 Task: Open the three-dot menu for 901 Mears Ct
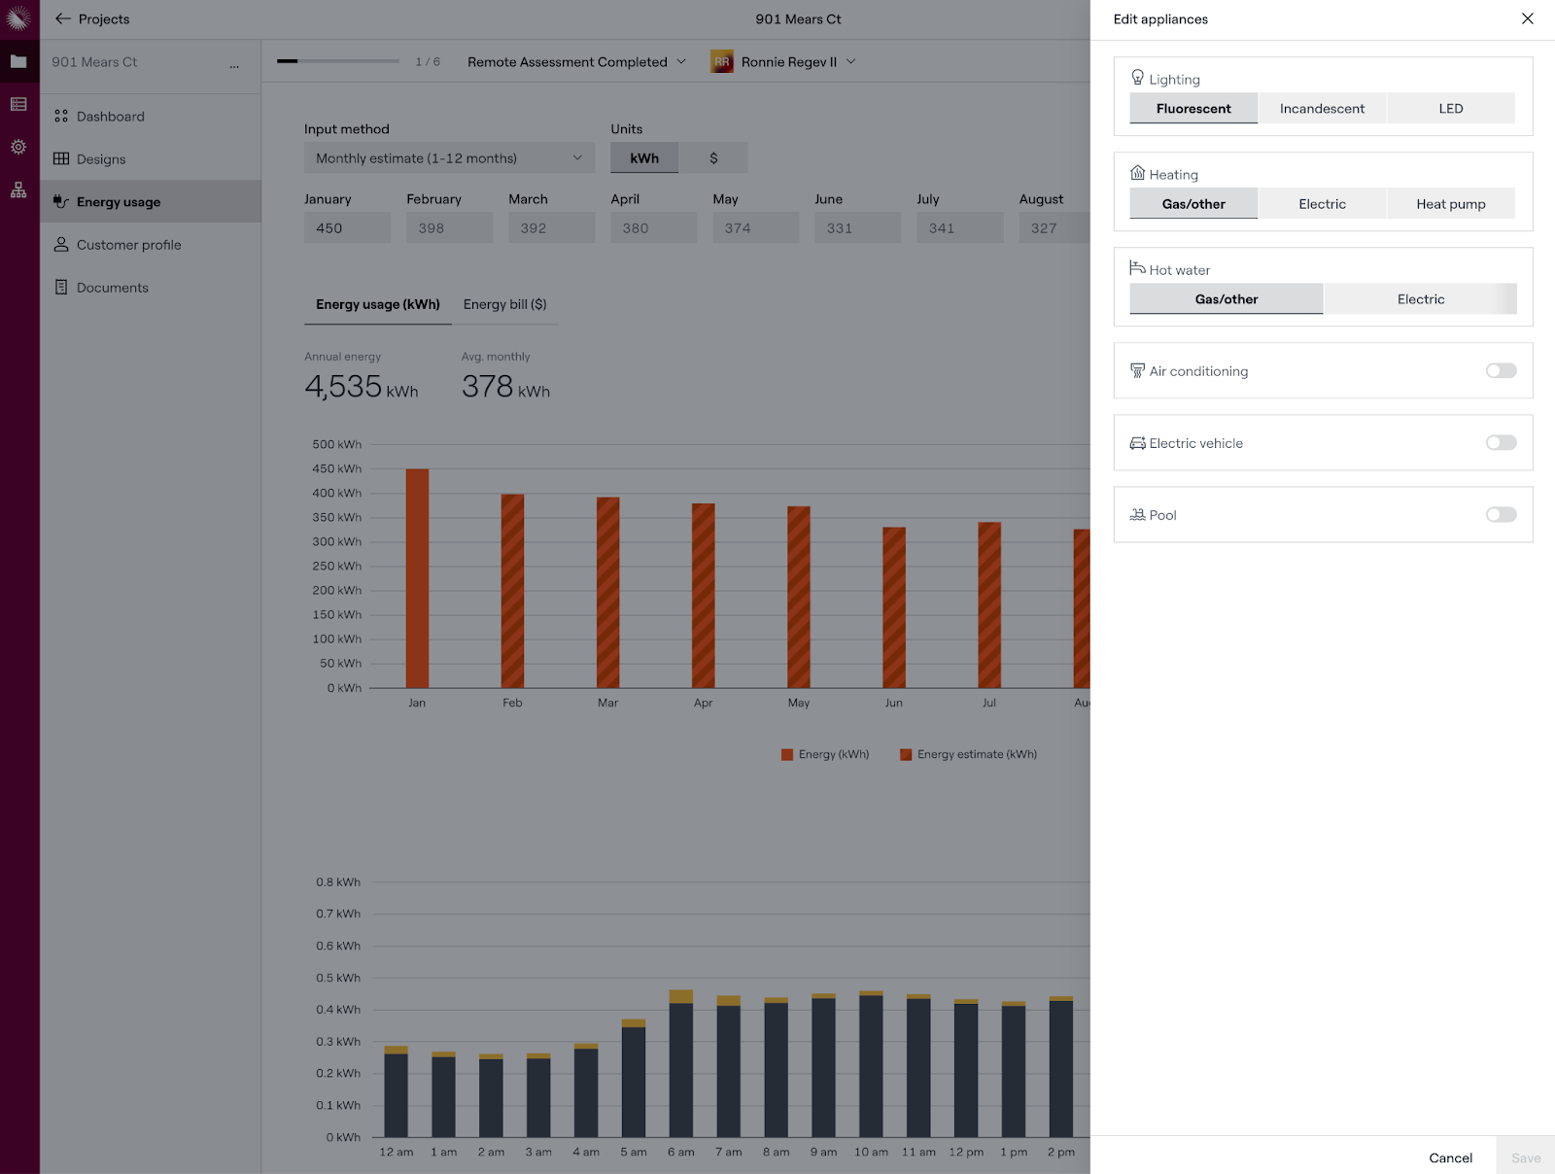(234, 63)
